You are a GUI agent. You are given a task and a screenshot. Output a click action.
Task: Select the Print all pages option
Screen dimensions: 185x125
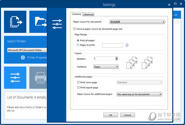coord(78,40)
